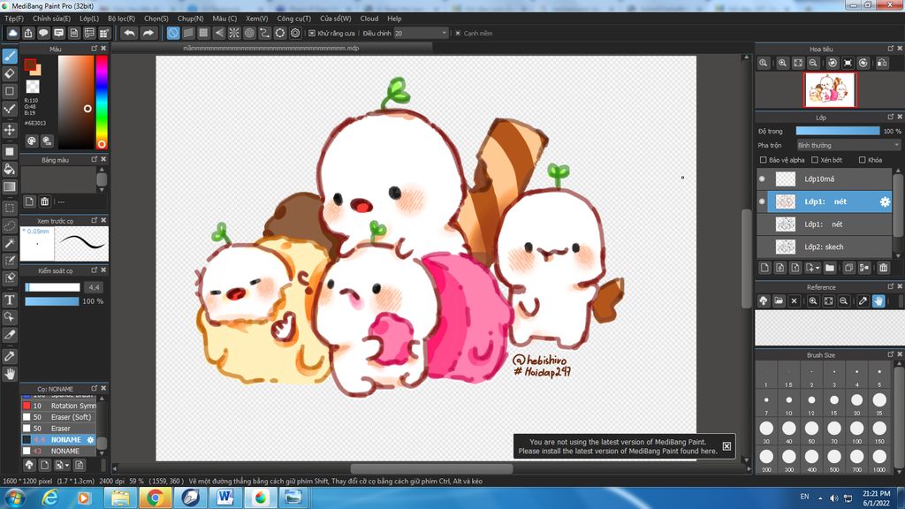Open Microsoft Word from the taskbar
This screenshot has width=905, height=509.
tap(225, 498)
